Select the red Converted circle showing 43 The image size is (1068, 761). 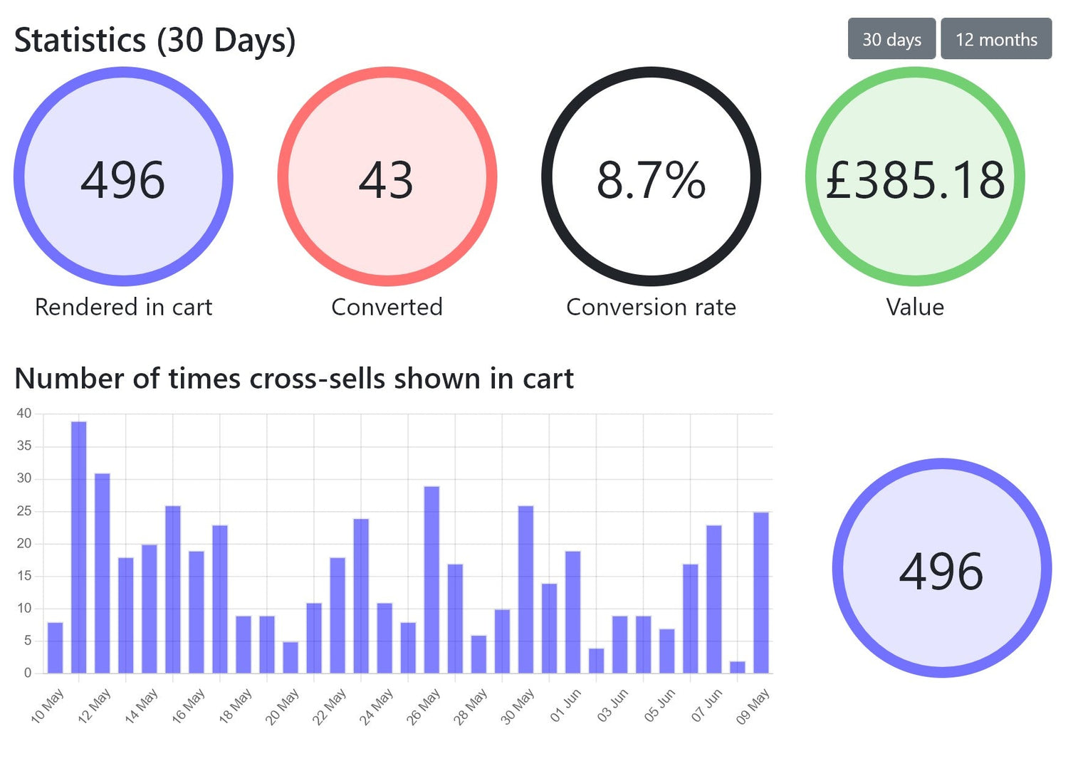[387, 177]
